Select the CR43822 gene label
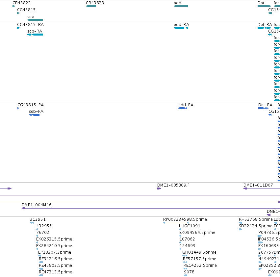Viewport: 280px width, 277px height. [21, 3]
